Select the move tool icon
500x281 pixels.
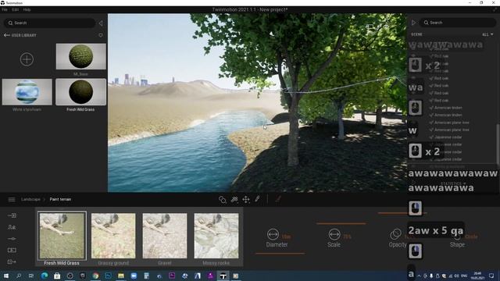246,200
